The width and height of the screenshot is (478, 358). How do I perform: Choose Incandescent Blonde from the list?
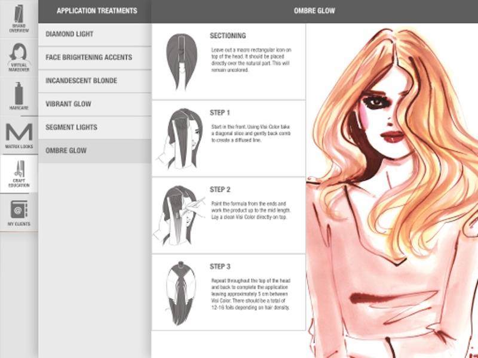coord(94,81)
